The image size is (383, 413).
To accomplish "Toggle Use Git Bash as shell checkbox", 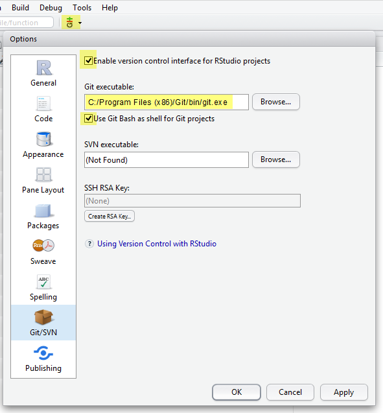I will pyautogui.click(x=88, y=118).
